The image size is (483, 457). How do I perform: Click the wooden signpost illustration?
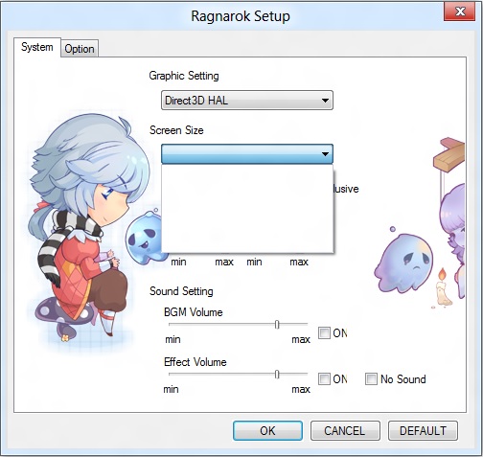point(449,154)
